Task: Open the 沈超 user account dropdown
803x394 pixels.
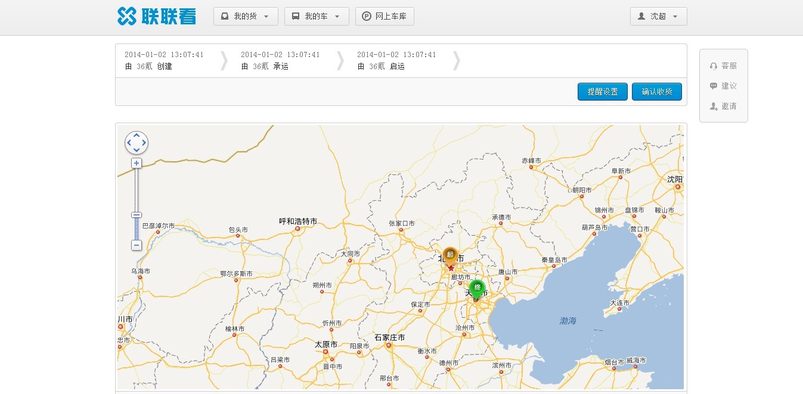Action: click(658, 16)
